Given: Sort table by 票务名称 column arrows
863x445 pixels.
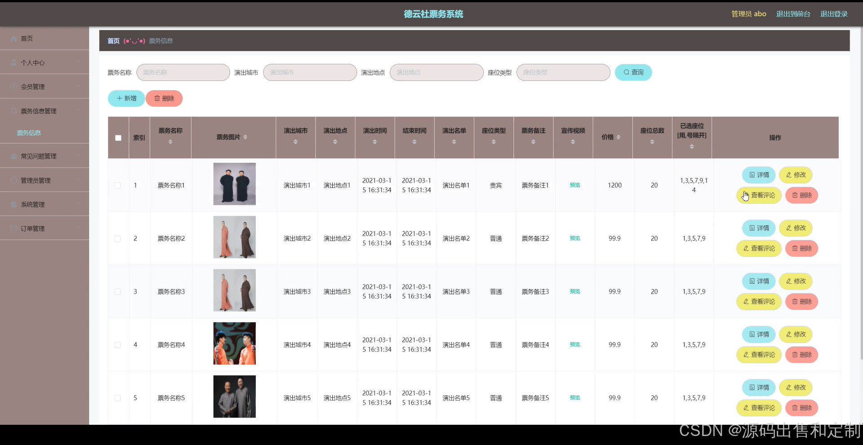Looking at the screenshot, I should coord(170,142).
